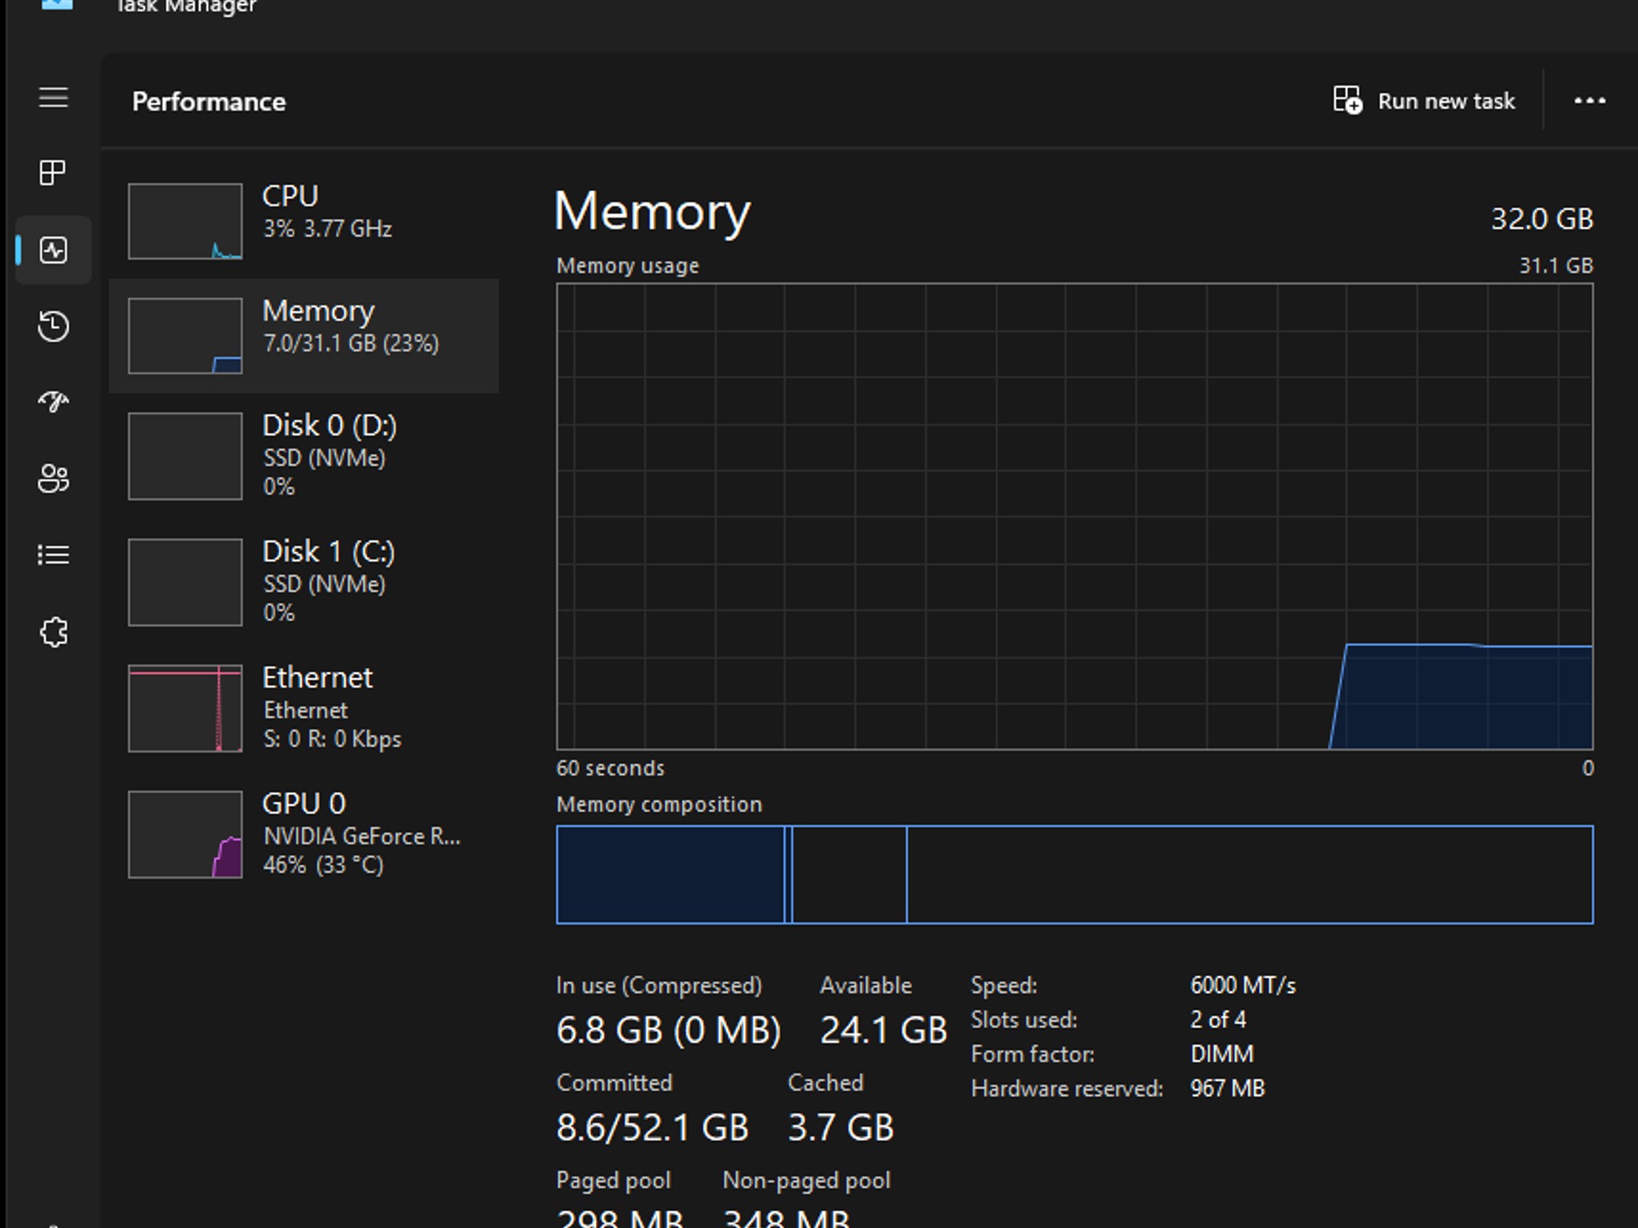
Task: Click the Cached value 3.7 GB
Action: pos(841,1127)
